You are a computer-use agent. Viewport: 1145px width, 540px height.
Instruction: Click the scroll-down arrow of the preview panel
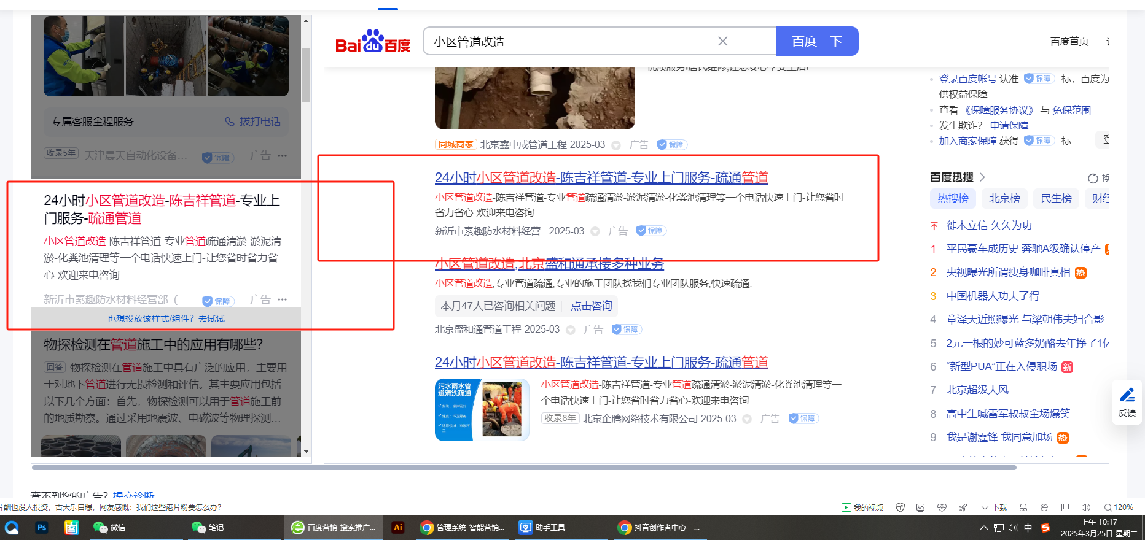pos(306,452)
